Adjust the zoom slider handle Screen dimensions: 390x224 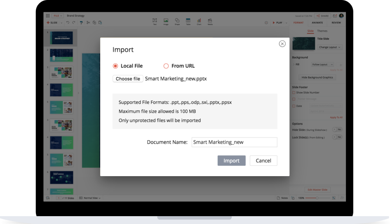click(317, 198)
